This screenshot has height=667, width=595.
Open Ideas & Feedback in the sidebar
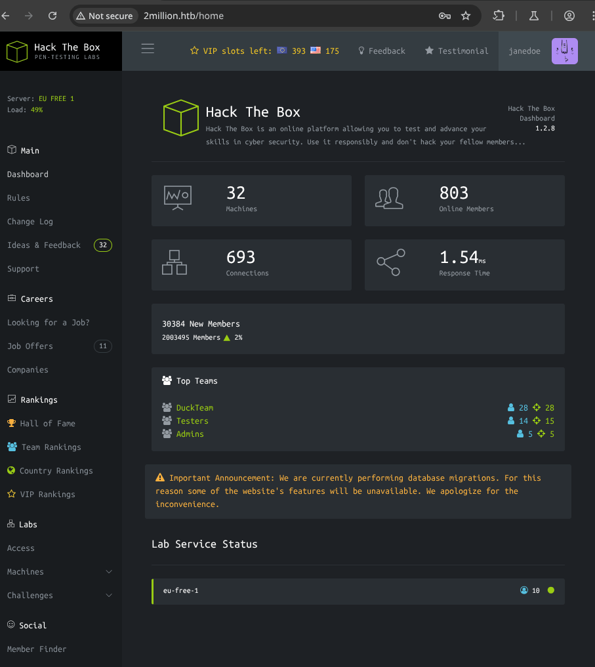pyautogui.click(x=43, y=245)
